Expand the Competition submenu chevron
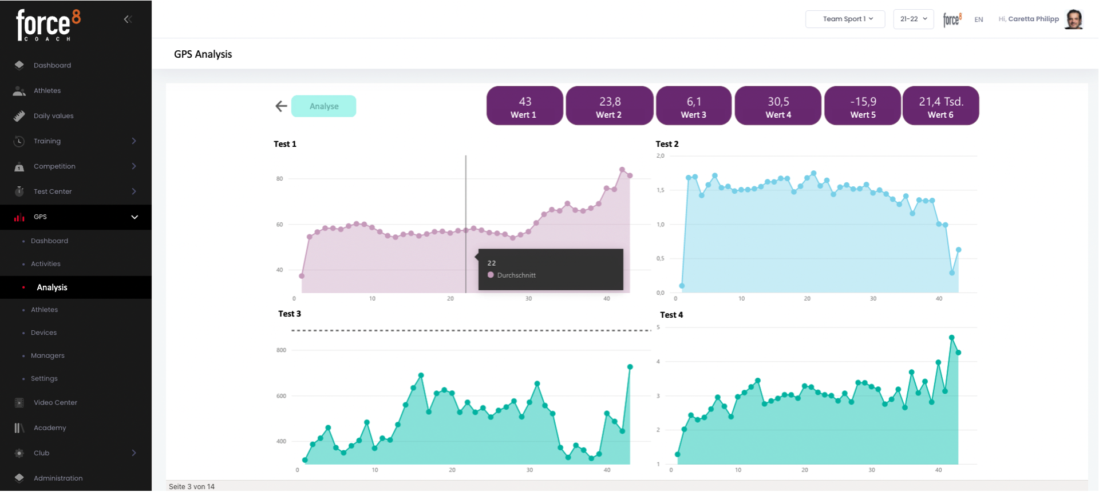The width and height of the screenshot is (1099, 492). [x=134, y=166]
